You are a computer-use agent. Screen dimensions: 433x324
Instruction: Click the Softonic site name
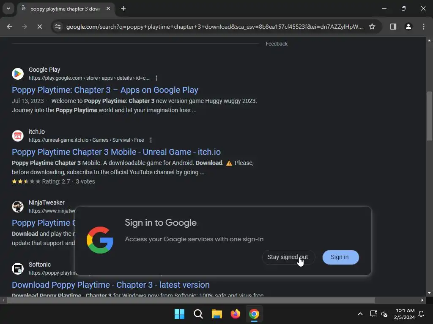(40, 265)
